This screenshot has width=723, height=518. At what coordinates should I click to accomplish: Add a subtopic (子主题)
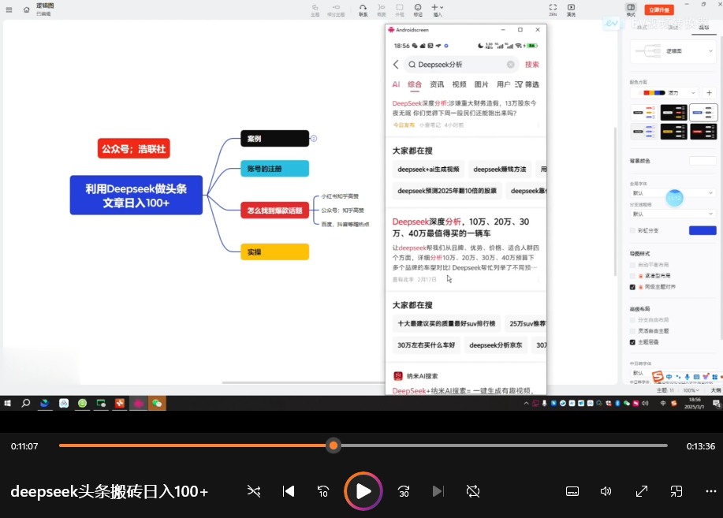336,9
